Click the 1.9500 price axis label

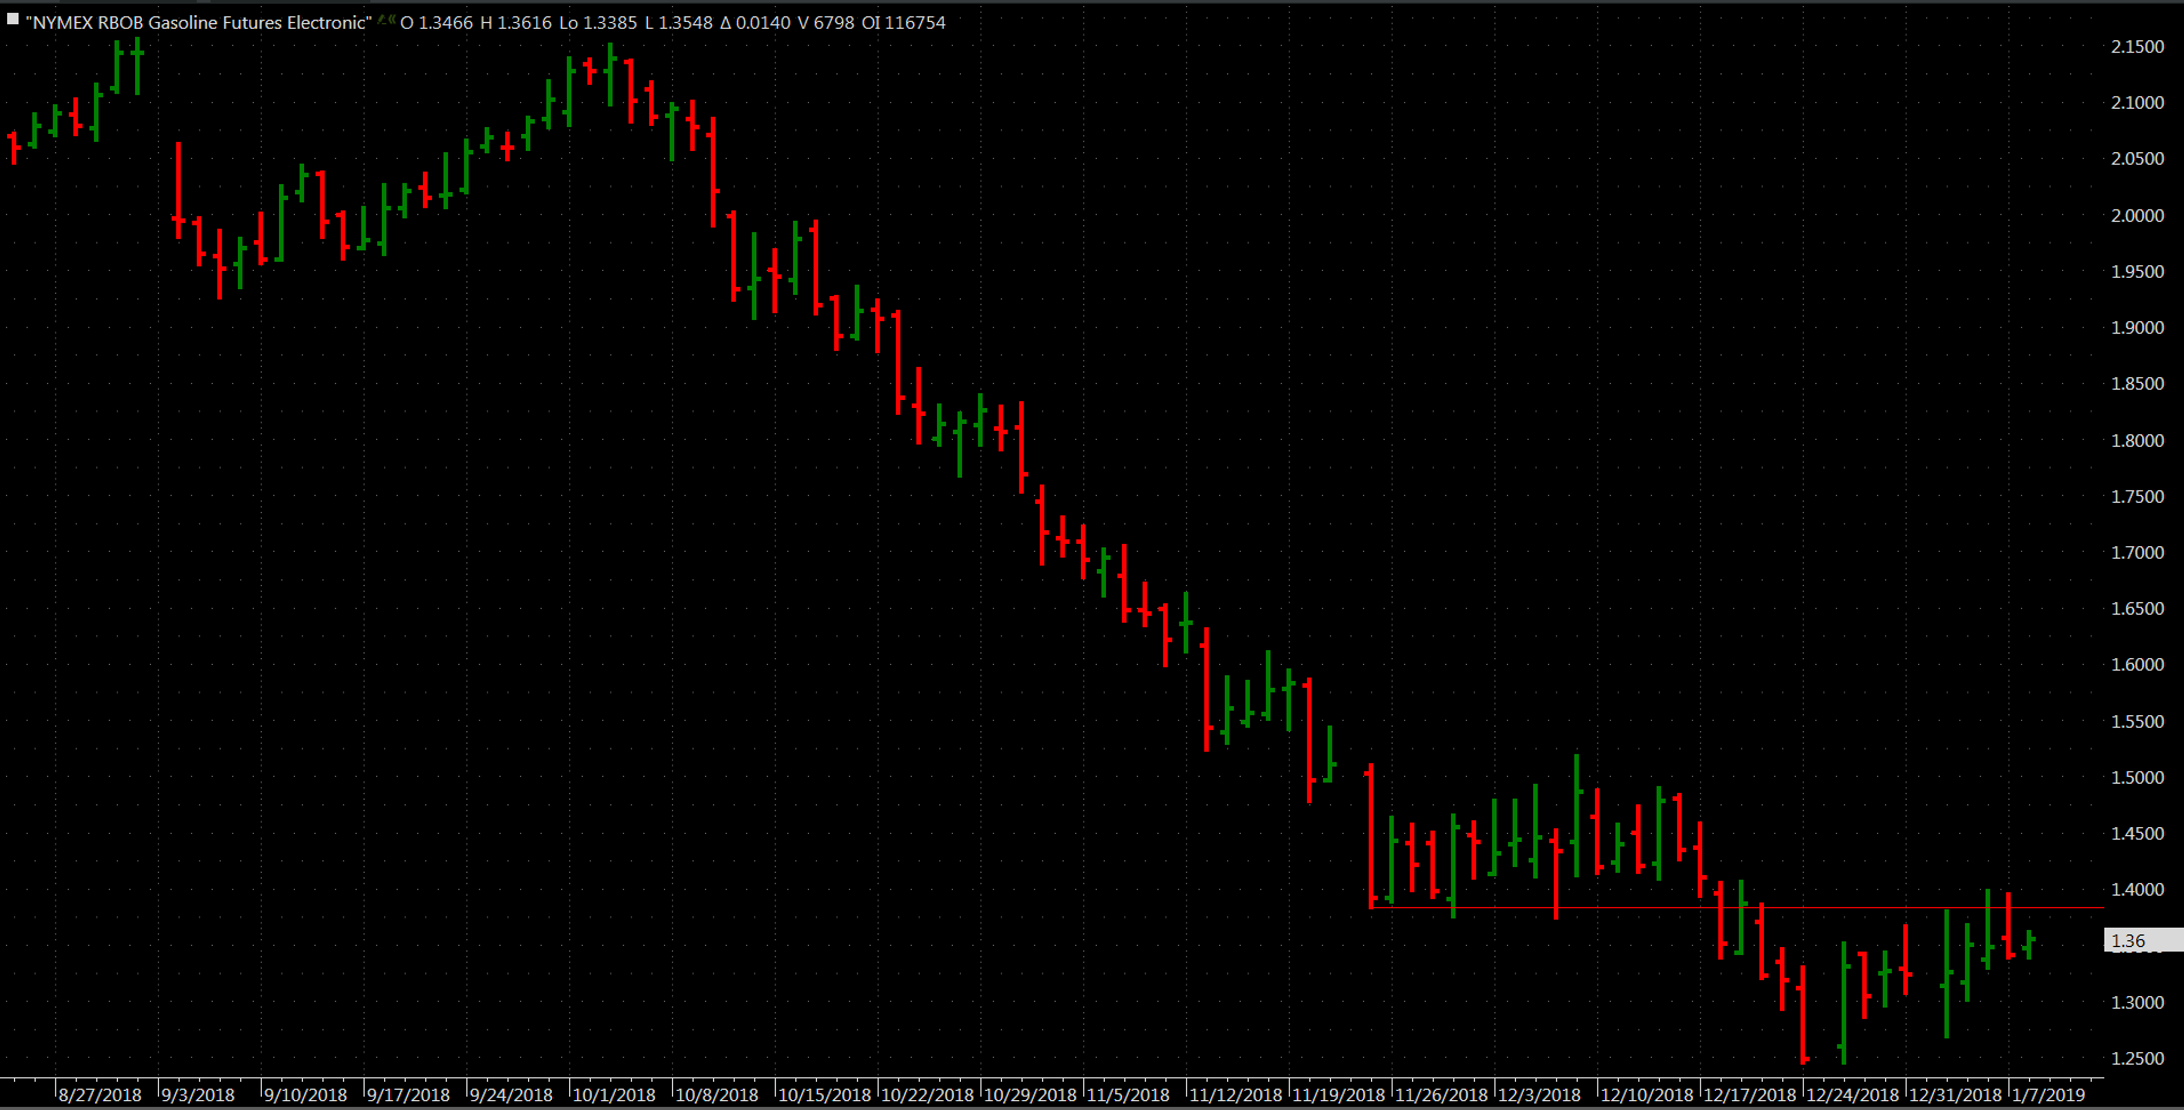point(2137,272)
